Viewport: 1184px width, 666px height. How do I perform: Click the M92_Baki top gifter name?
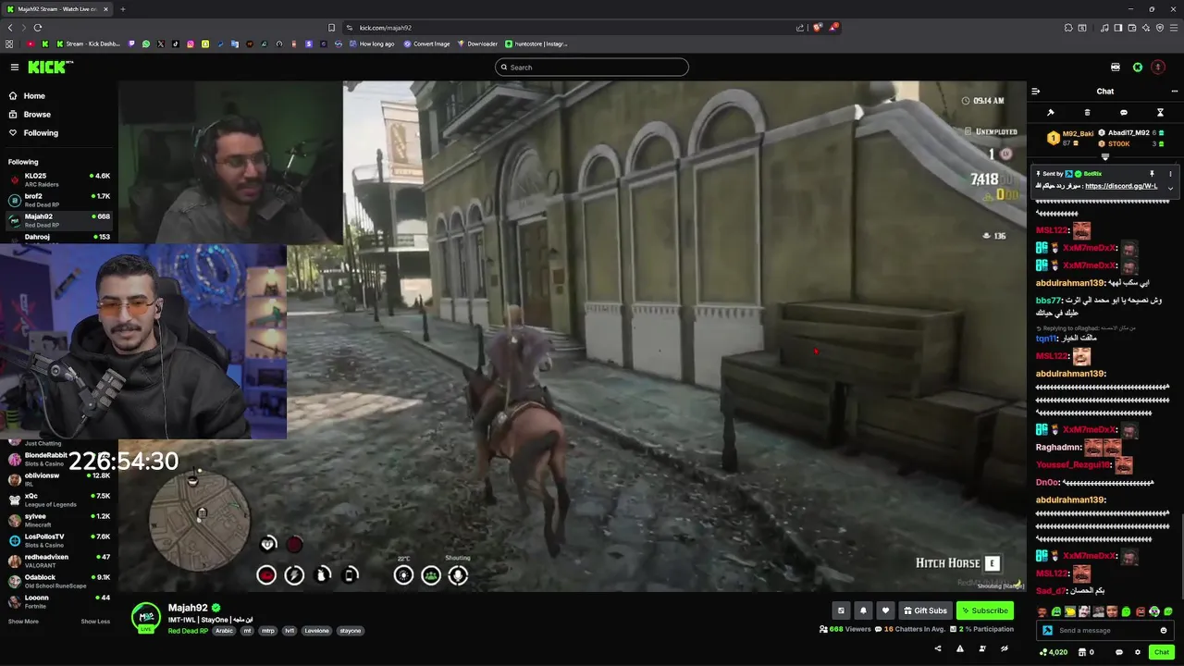pyautogui.click(x=1078, y=134)
